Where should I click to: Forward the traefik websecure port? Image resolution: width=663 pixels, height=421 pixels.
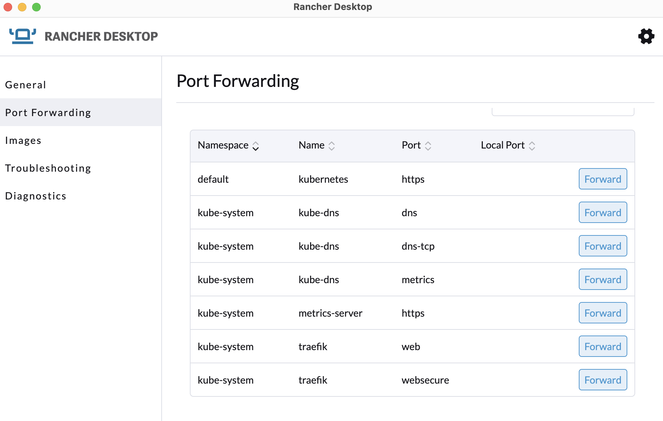click(603, 380)
